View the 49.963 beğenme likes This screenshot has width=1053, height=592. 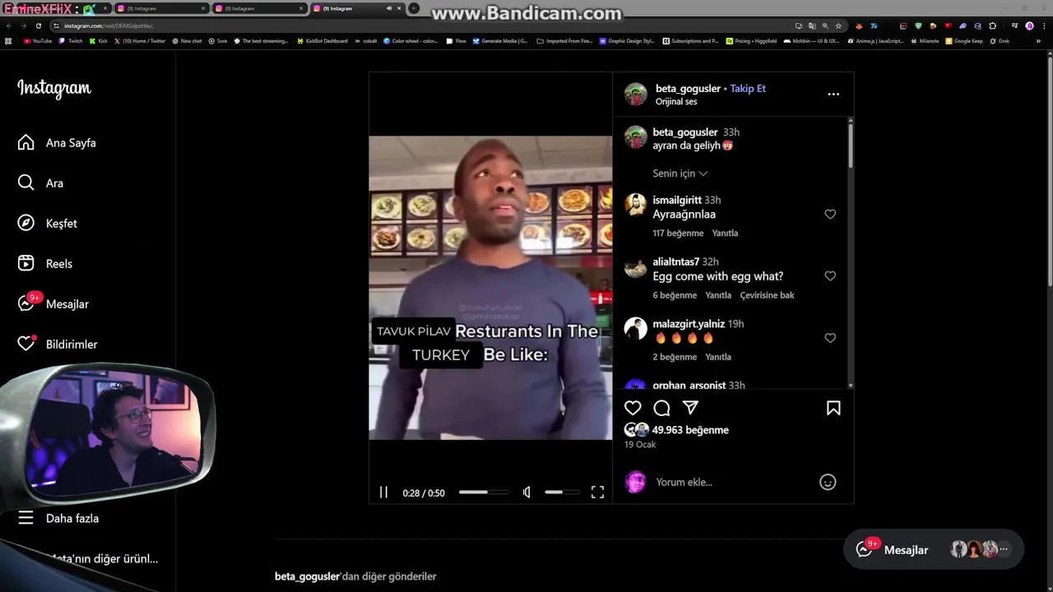[x=690, y=430]
